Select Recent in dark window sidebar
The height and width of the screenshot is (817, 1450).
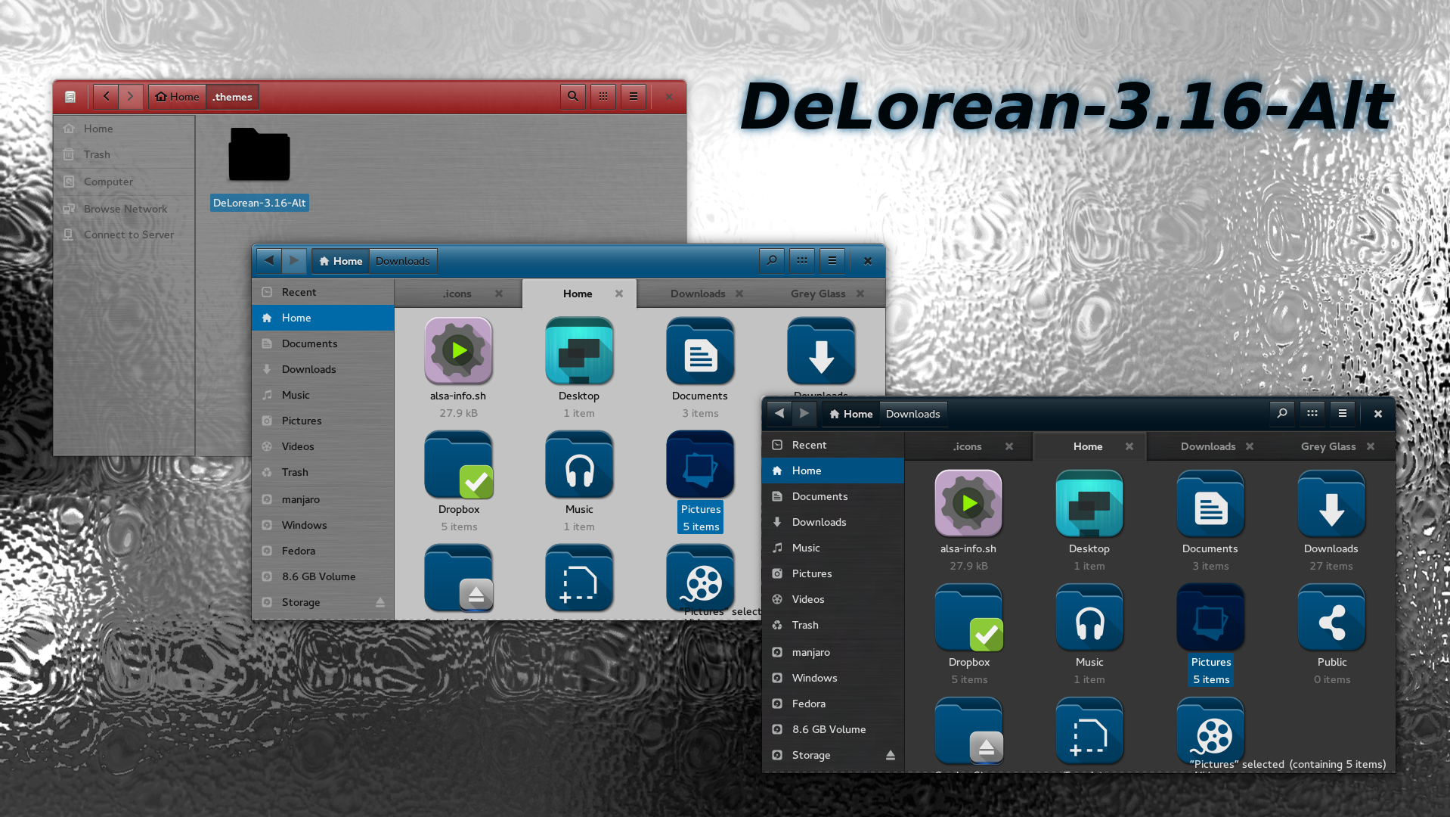[833, 445]
